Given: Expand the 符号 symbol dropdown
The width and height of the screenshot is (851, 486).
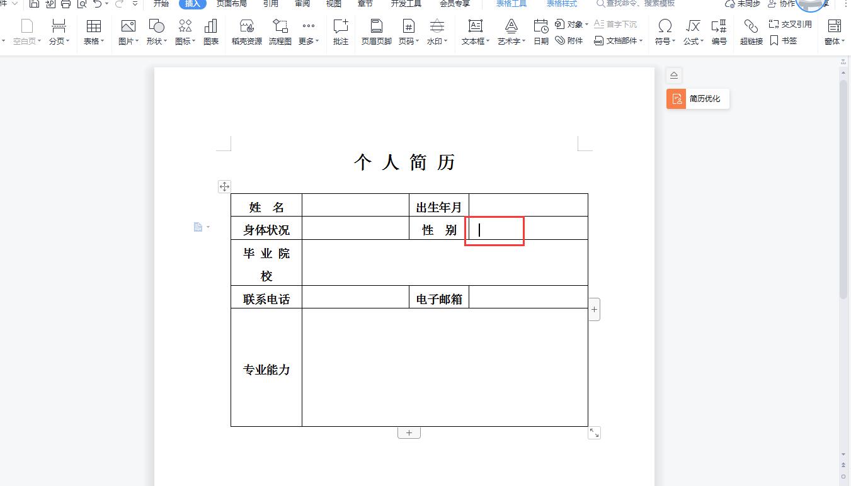Looking at the screenshot, I should pyautogui.click(x=665, y=31).
